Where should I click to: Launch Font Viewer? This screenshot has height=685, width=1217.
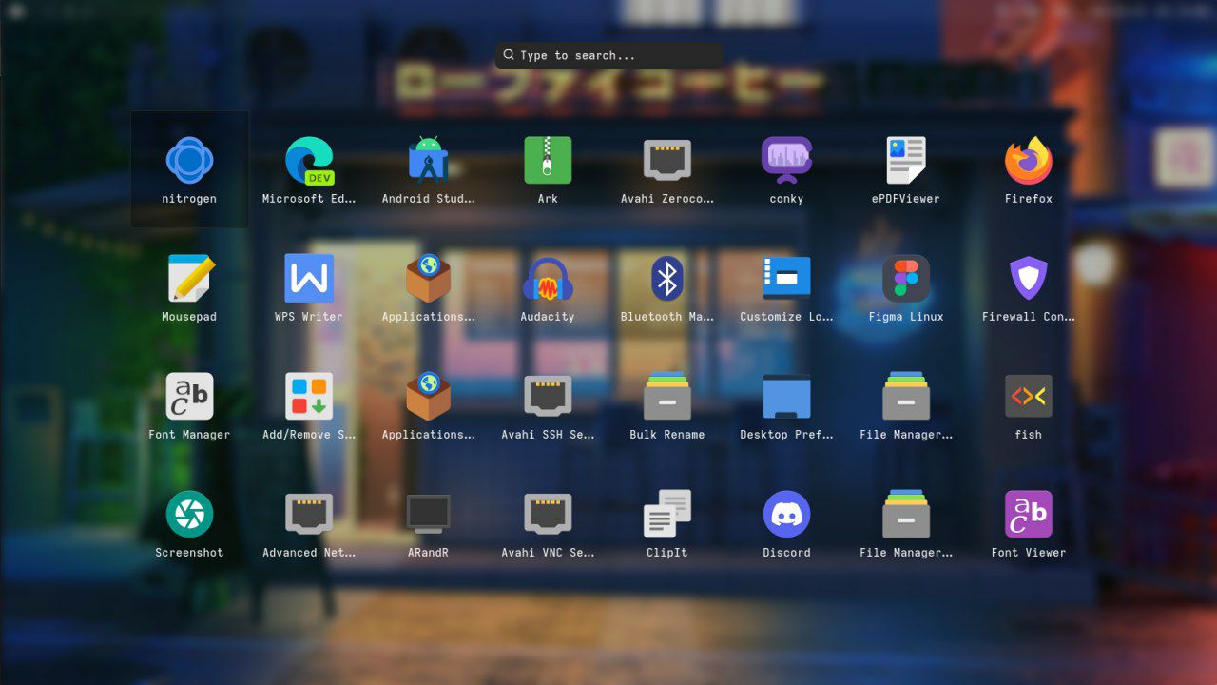[1029, 523]
